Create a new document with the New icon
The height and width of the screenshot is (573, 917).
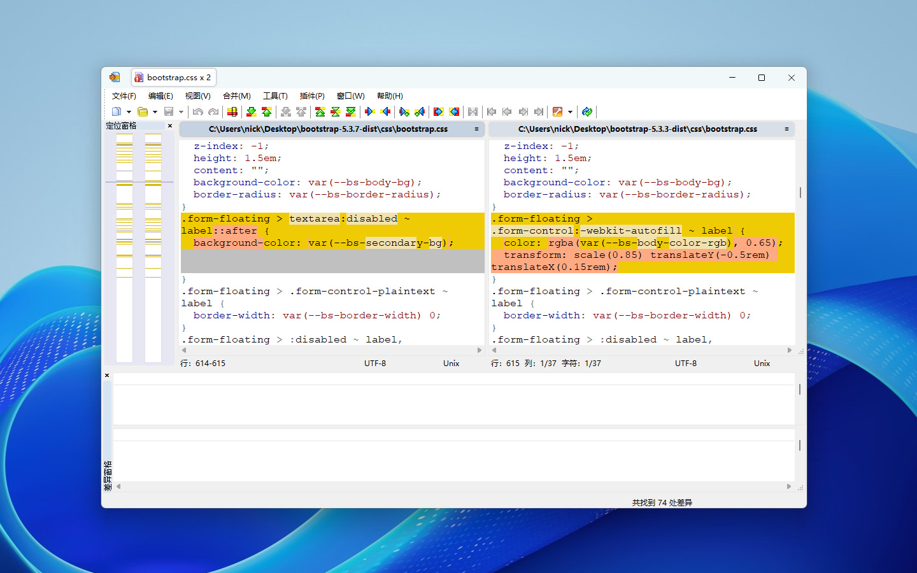[x=116, y=112]
